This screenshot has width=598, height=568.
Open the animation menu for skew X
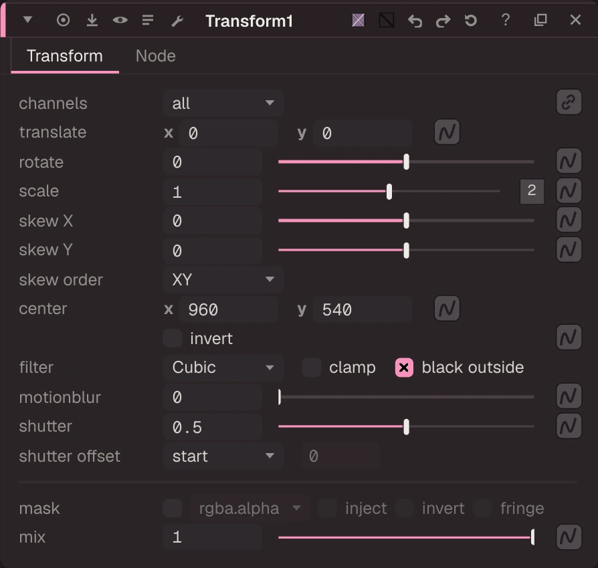[569, 219]
